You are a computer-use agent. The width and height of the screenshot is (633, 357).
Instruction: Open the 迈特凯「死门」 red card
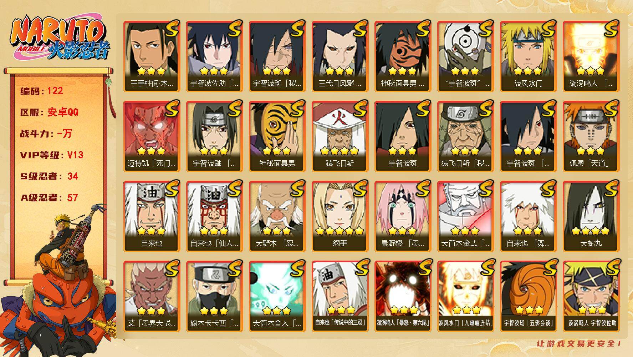pos(152,136)
